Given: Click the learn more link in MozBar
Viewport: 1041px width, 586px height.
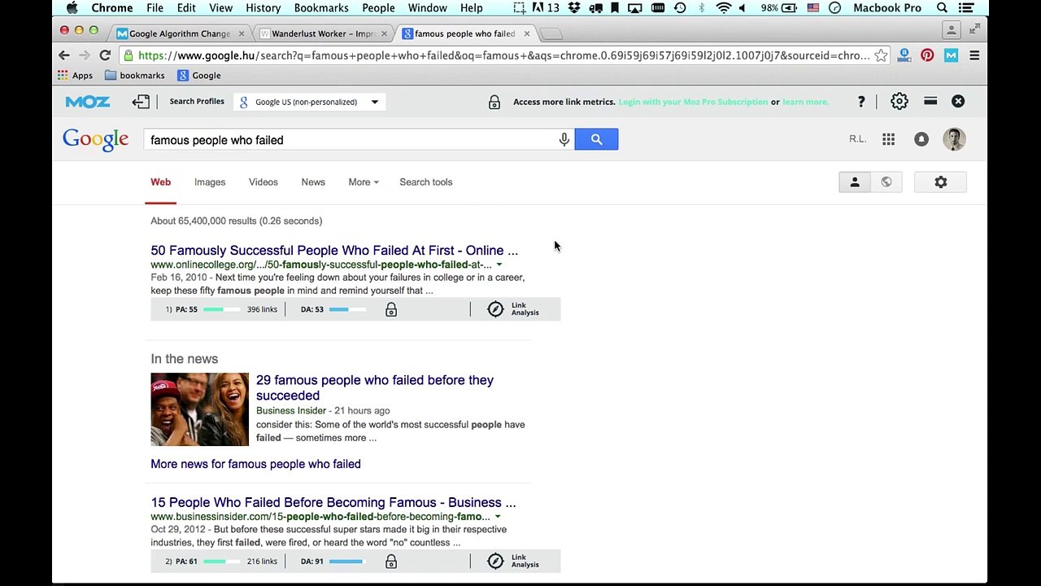Looking at the screenshot, I should [x=806, y=102].
